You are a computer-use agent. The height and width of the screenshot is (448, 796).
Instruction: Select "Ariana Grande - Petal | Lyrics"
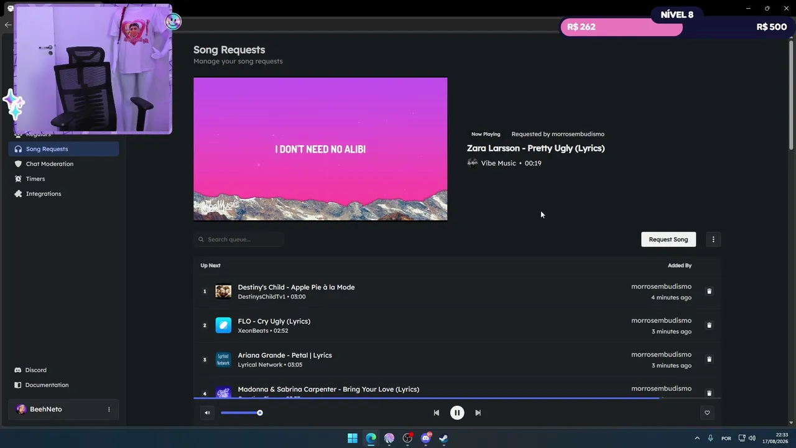click(x=285, y=355)
